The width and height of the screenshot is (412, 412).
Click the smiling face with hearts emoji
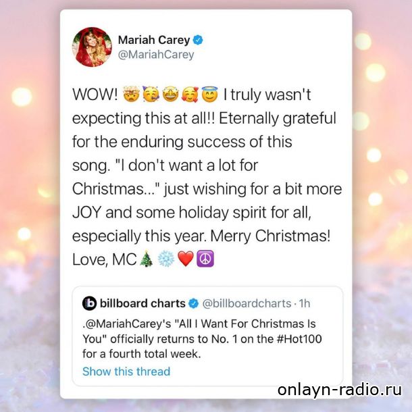(x=190, y=94)
